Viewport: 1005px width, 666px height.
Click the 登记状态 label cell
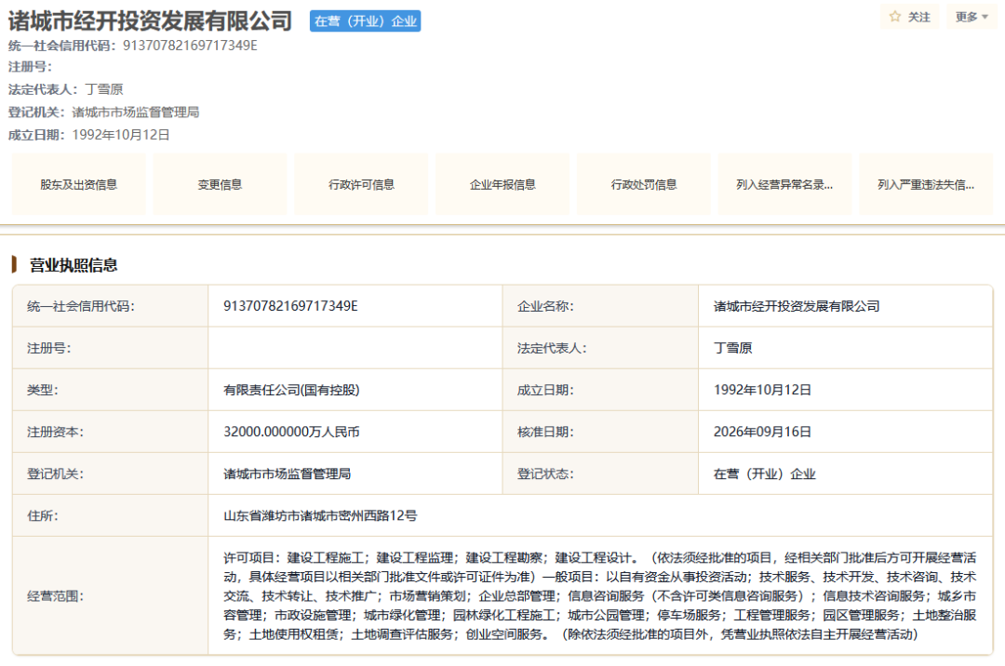pos(600,473)
